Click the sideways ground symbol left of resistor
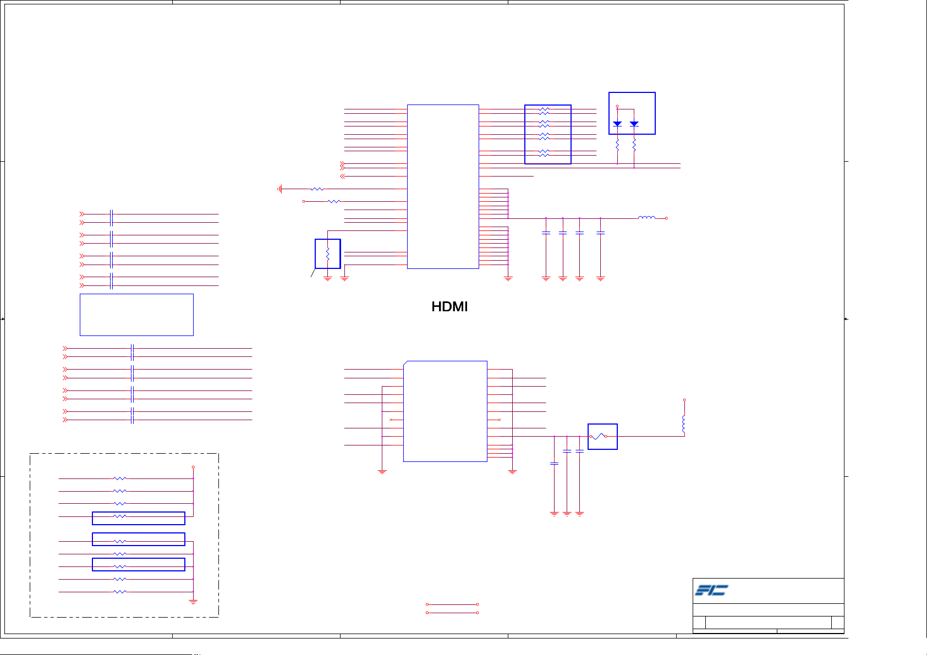 point(280,189)
